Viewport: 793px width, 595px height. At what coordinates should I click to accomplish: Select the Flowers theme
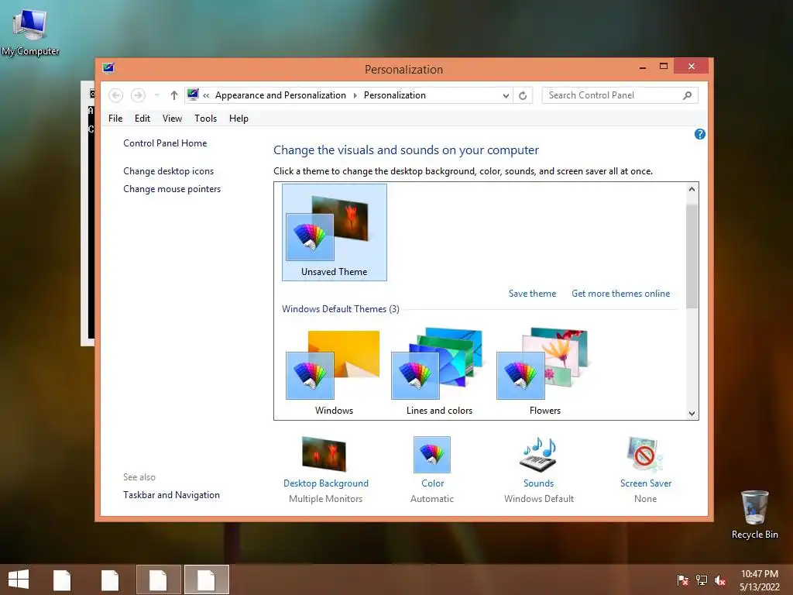pyautogui.click(x=544, y=372)
